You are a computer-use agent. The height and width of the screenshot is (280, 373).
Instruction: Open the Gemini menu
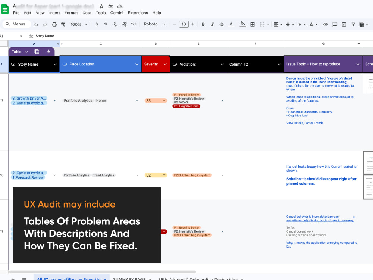(x=116, y=13)
